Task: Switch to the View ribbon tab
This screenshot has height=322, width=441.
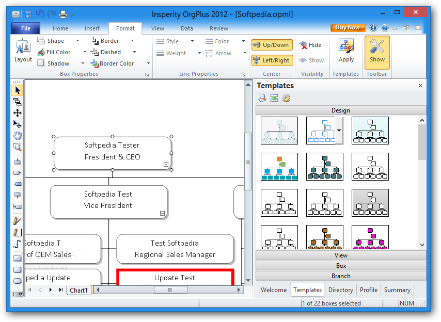Action: [157, 28]
